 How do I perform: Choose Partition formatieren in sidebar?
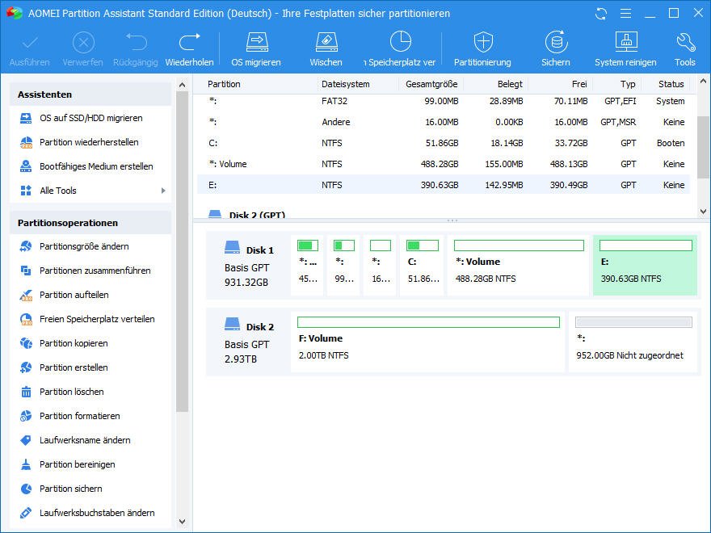click(x=79, y=416)
